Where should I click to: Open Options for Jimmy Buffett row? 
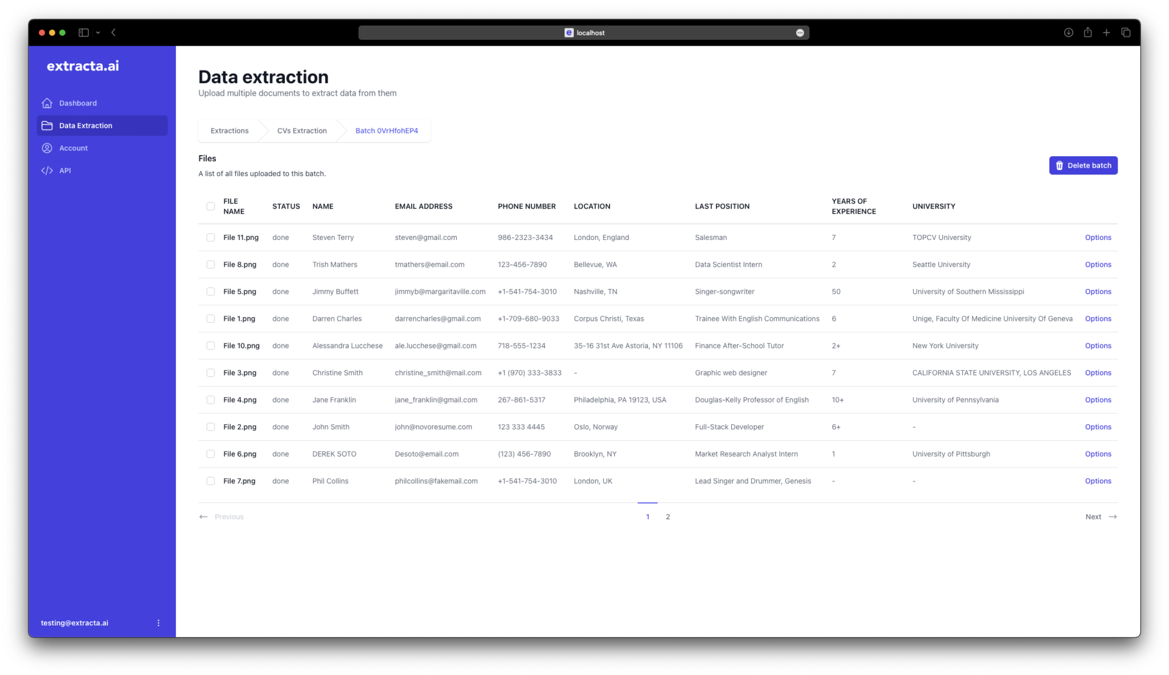point(1097,291)
